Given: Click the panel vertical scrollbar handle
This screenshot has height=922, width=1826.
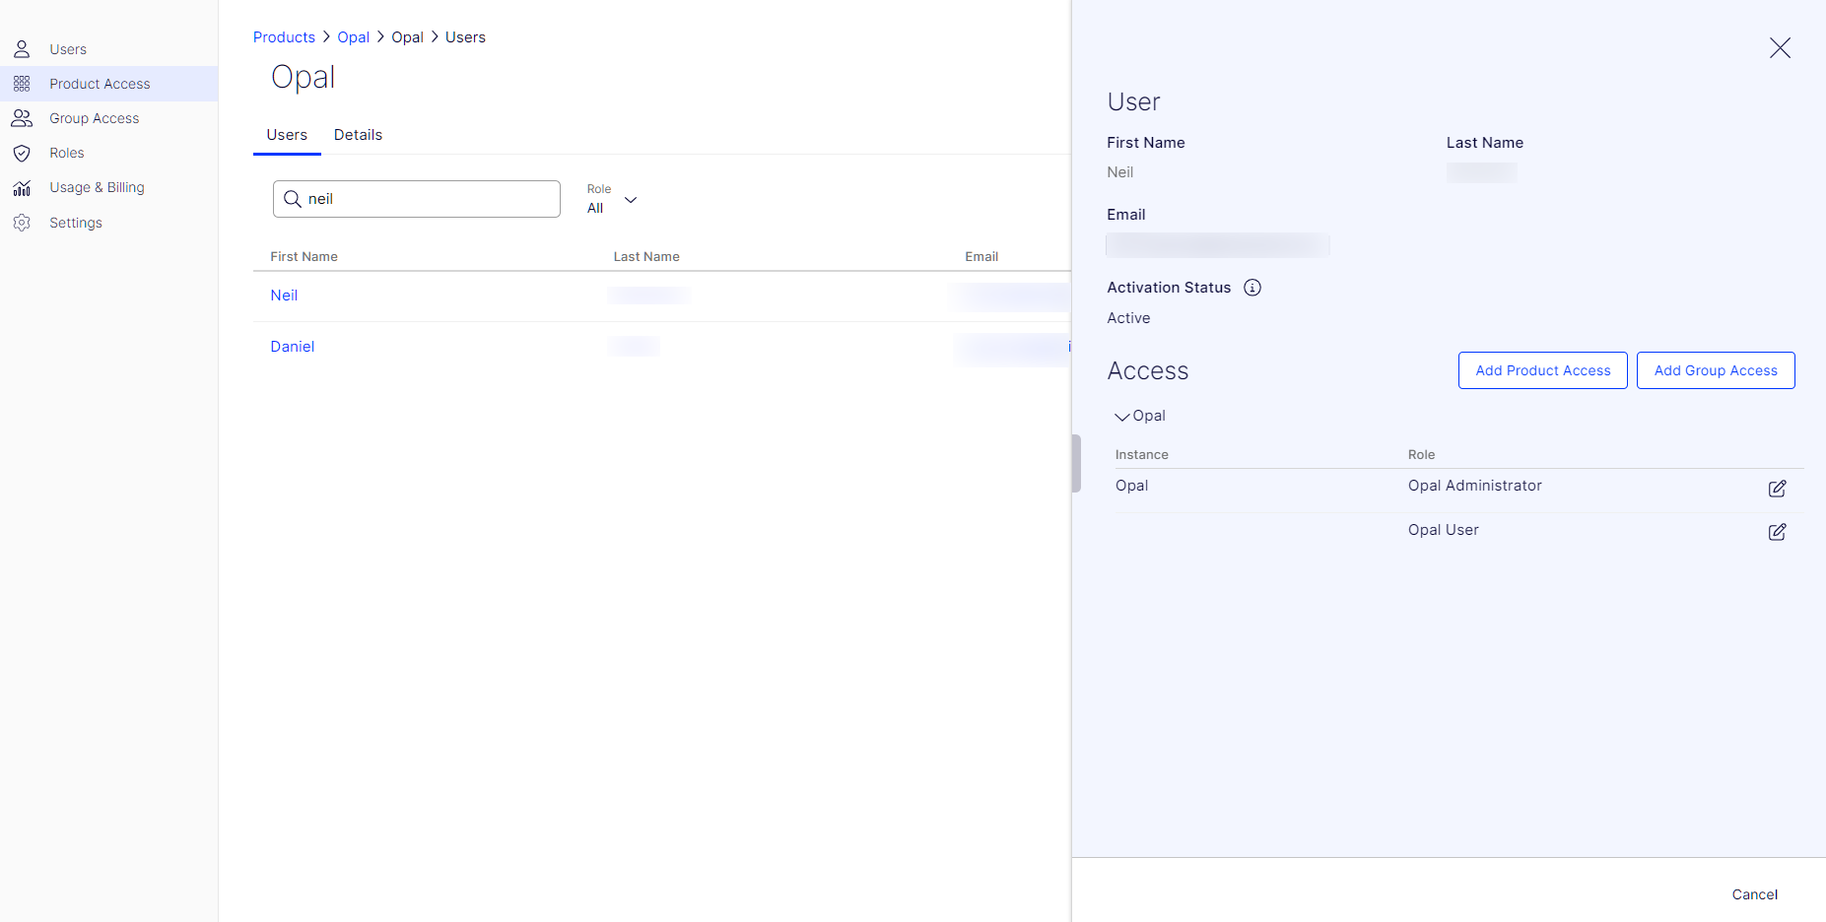Looking at the screenshot, I should pyautogui.click(x=1076, y=463).
